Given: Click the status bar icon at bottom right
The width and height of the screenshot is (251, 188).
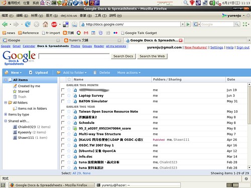Looking at the screenshot, I should [246, 178].
